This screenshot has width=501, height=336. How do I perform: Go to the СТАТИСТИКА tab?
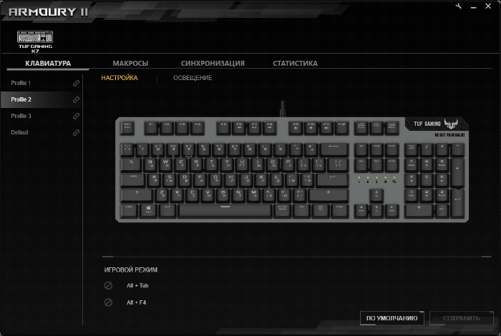[x=295, y=63]
